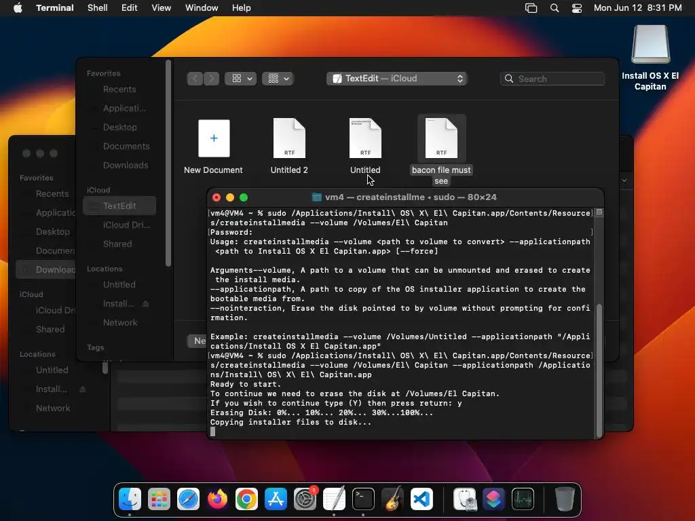Open the Help menu
The width and height of the screenshot is (695, 521).
(x=242, y=8)
